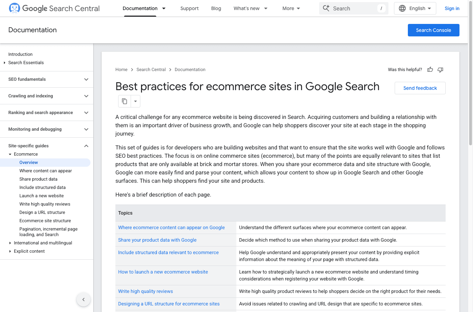Go to Home breadcrumb
The width and height of the screenshot is (473, 312).
pos(121,70)
